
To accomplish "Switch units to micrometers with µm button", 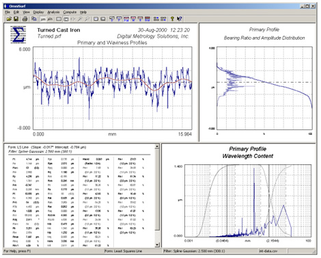I will click(43, 19).
